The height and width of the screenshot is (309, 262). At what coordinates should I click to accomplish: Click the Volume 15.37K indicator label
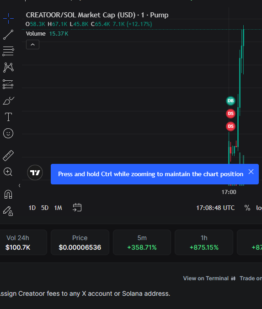pos(47,34)
